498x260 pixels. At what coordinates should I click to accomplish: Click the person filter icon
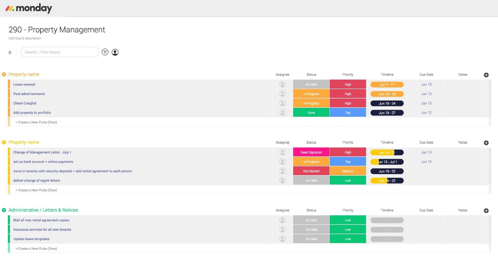(x=115, y=52)
